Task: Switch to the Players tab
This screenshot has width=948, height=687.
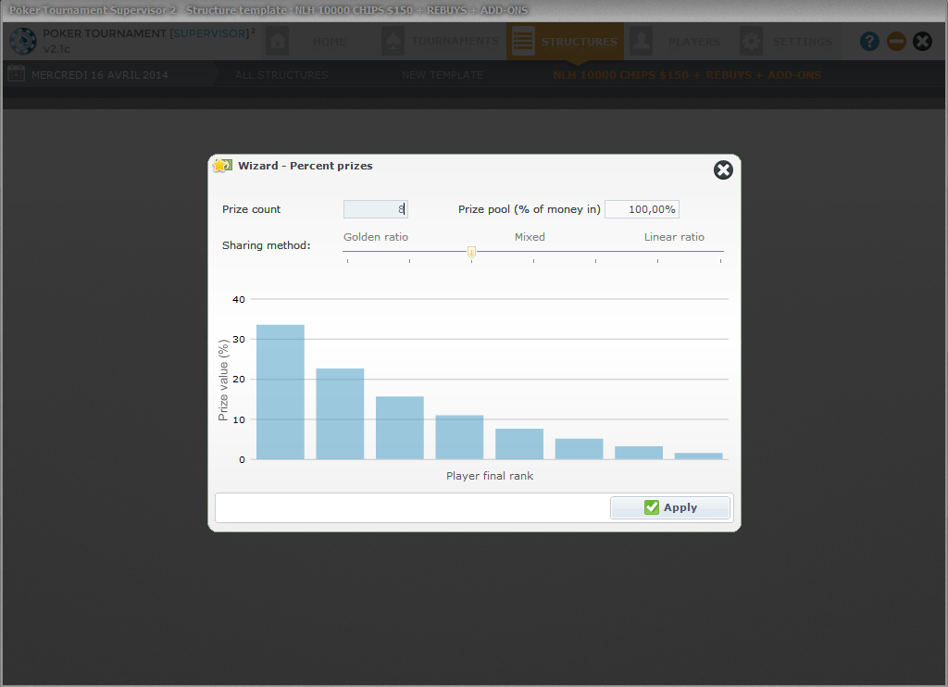Action: coord(693,42)
